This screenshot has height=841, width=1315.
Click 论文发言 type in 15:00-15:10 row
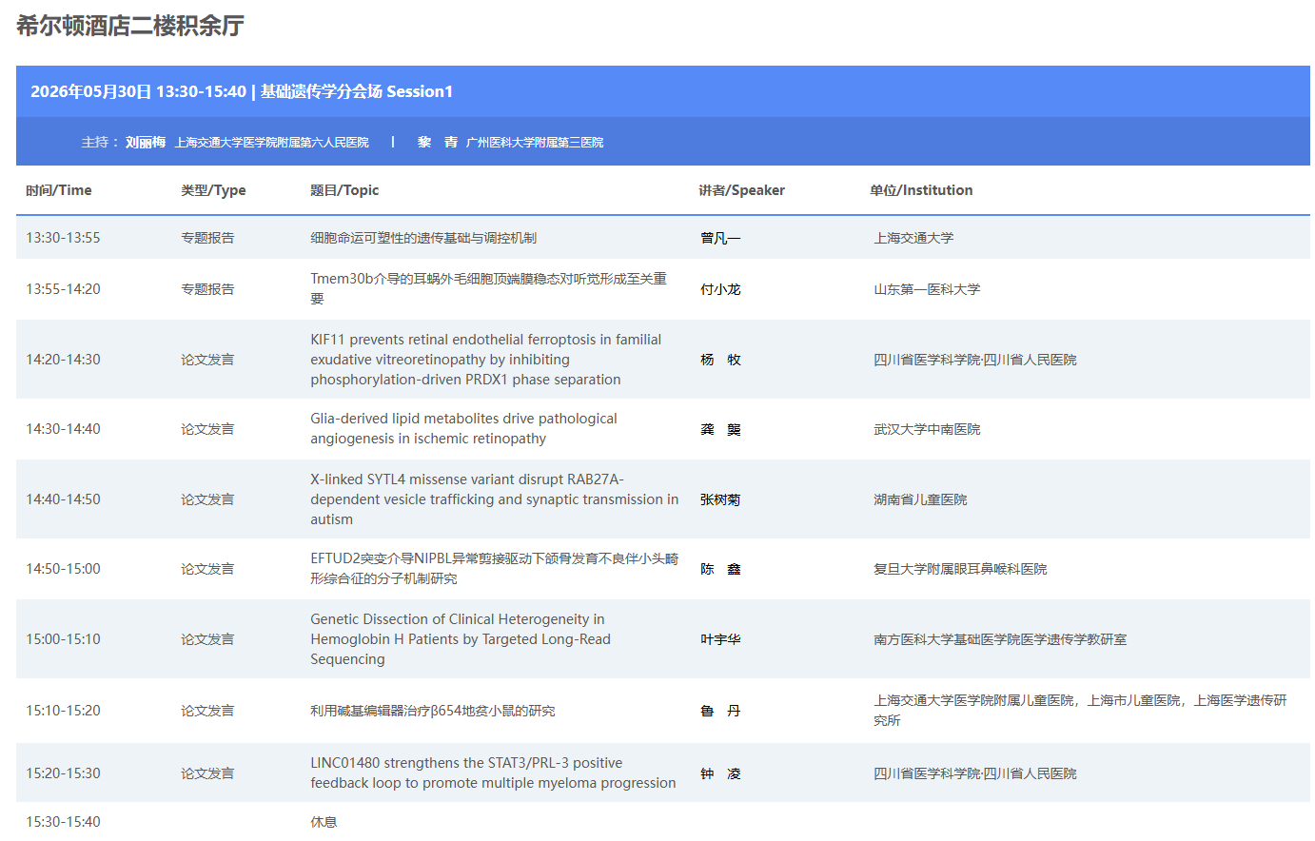pyautogui.click(x=207, y=639)
